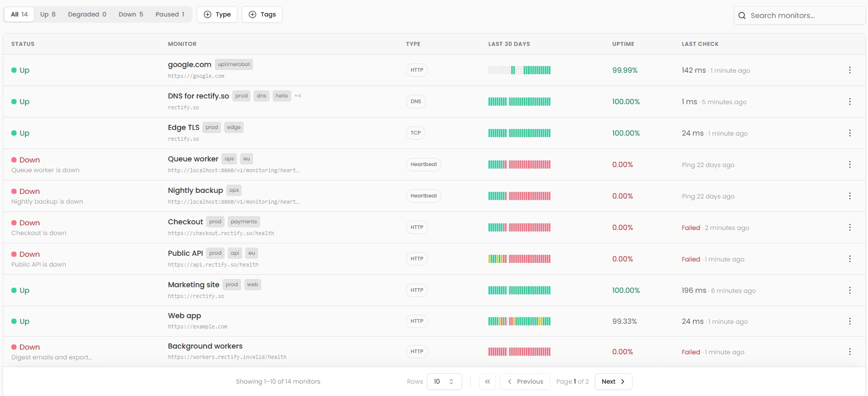
Task: Click the 'Nightly backup is down' status text
Action: (x=47, y=202)
